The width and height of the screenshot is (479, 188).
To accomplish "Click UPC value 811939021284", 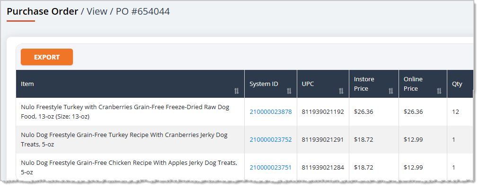I will pyautogui.click(x=323, y=167).
